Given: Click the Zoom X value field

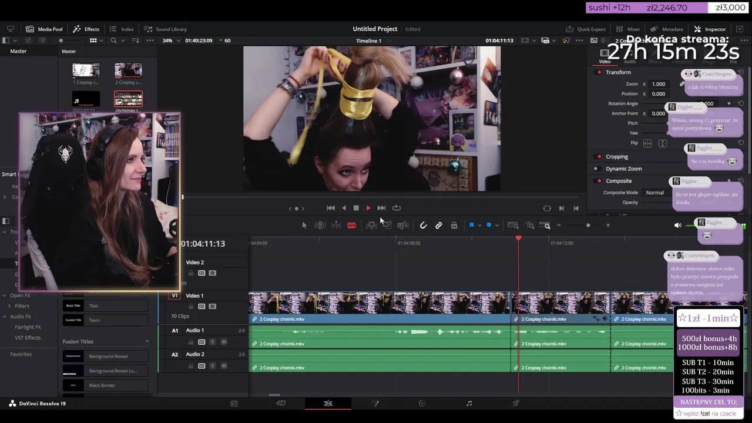Looking at the screenshot, I should (x=659, y=84).
